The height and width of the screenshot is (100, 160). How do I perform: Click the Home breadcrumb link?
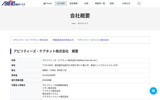[73, 23]
